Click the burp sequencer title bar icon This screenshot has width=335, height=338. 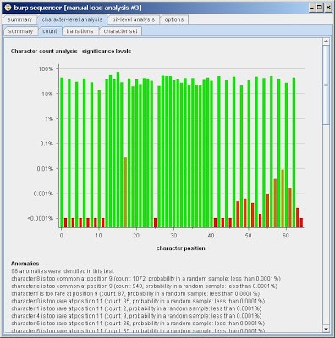tap(8, 8)
